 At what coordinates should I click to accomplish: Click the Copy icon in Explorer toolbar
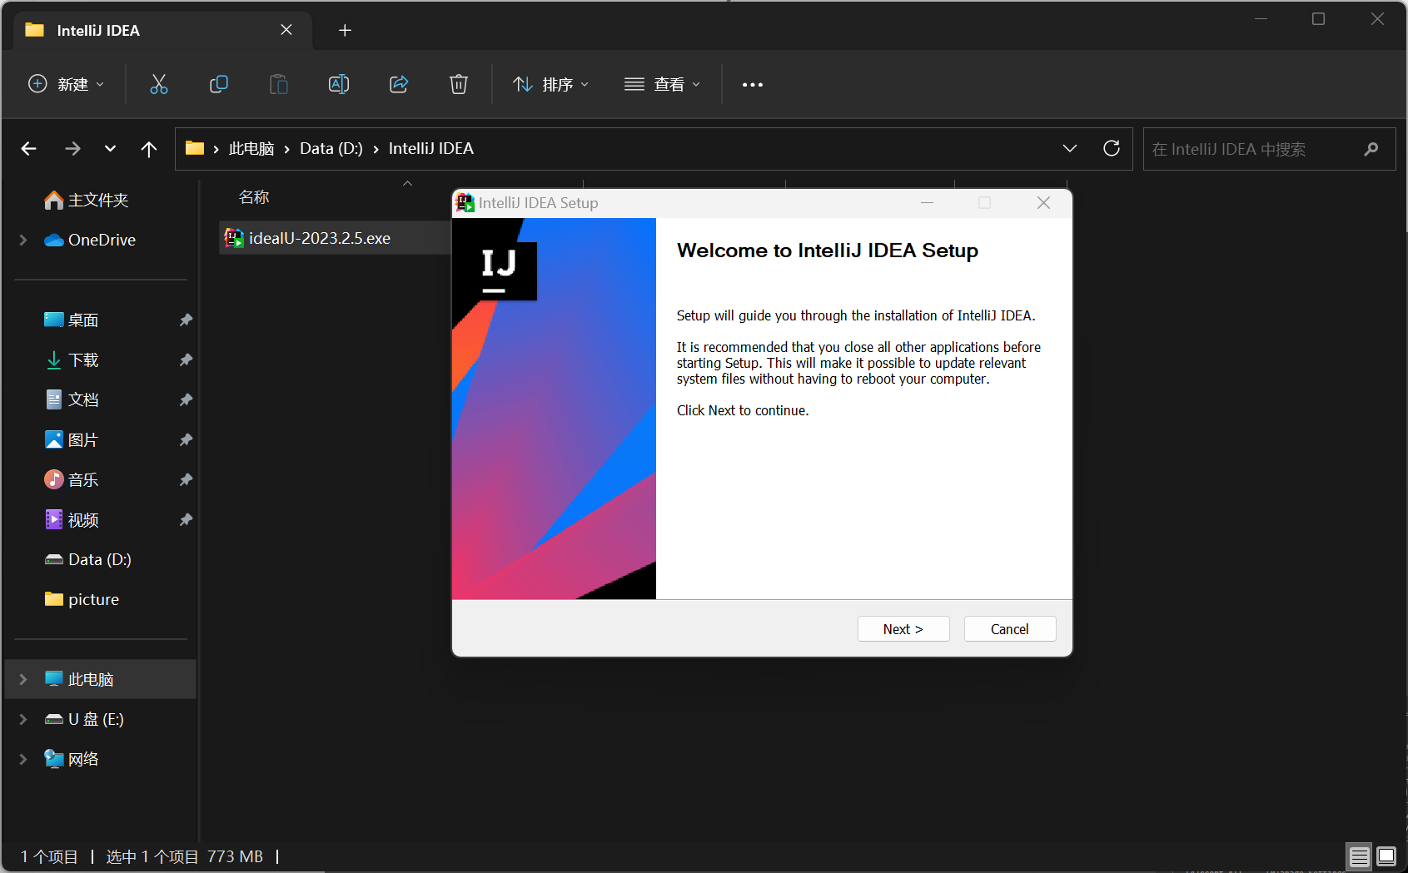[219, 84]
